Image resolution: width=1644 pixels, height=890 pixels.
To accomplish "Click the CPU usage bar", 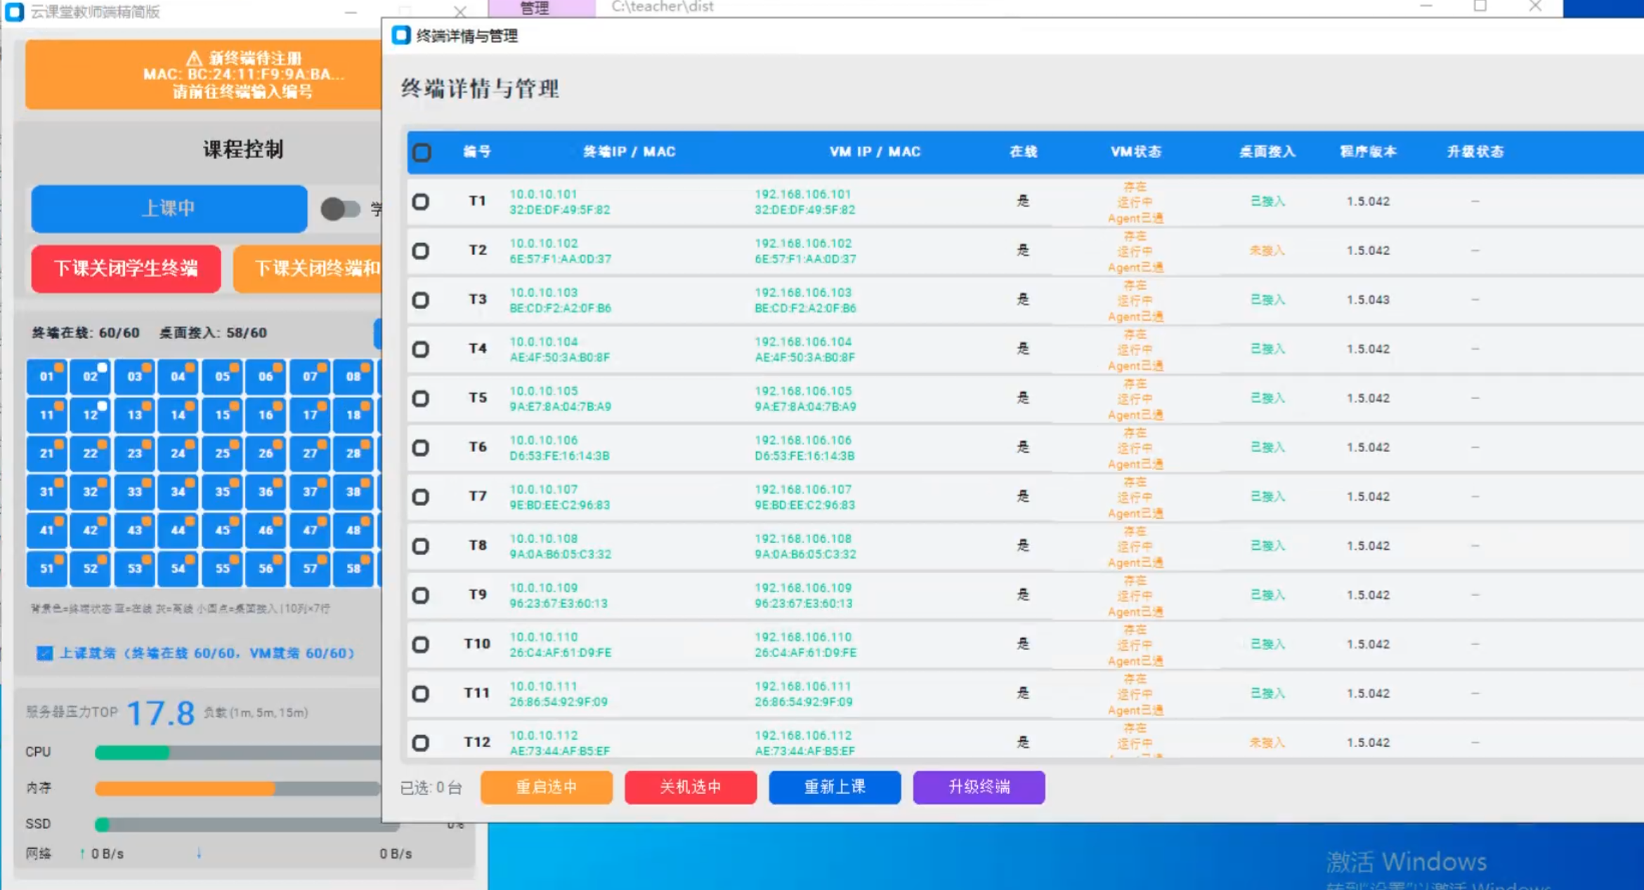I will pos(239,753).
